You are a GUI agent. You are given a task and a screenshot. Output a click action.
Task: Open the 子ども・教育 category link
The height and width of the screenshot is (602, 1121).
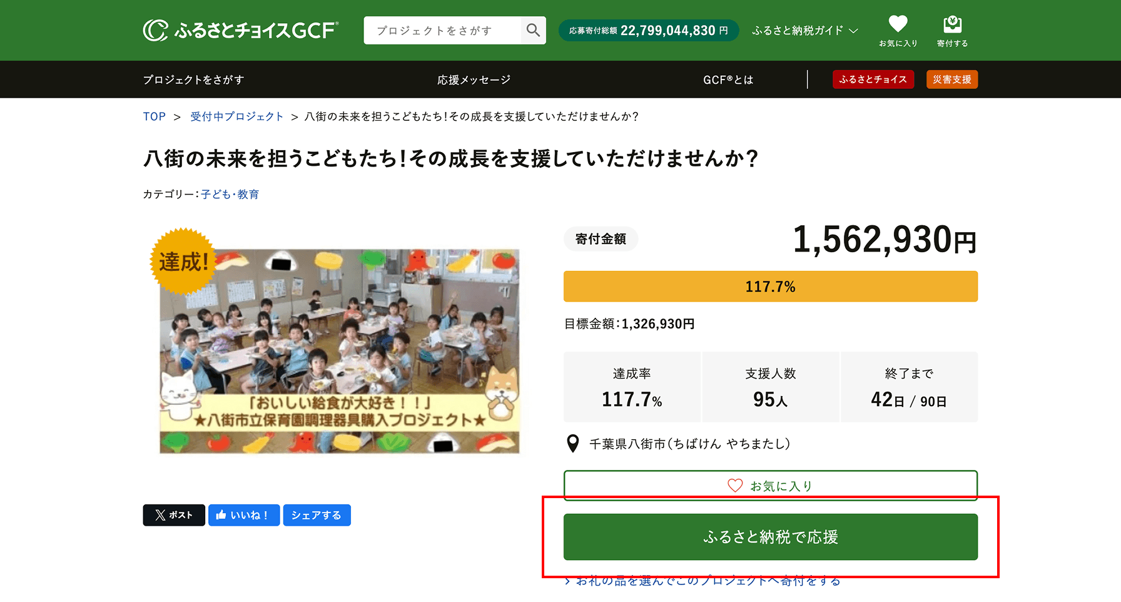[230, 194]
